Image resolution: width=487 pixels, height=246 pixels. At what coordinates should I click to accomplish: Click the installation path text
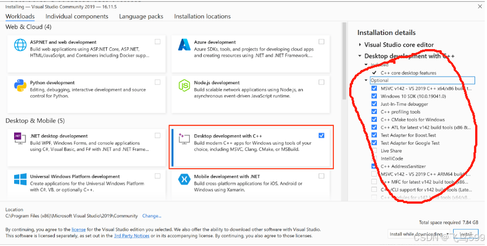(x=71, y=216)
